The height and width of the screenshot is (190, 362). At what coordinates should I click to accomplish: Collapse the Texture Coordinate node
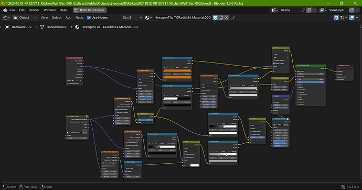(67, 58)
